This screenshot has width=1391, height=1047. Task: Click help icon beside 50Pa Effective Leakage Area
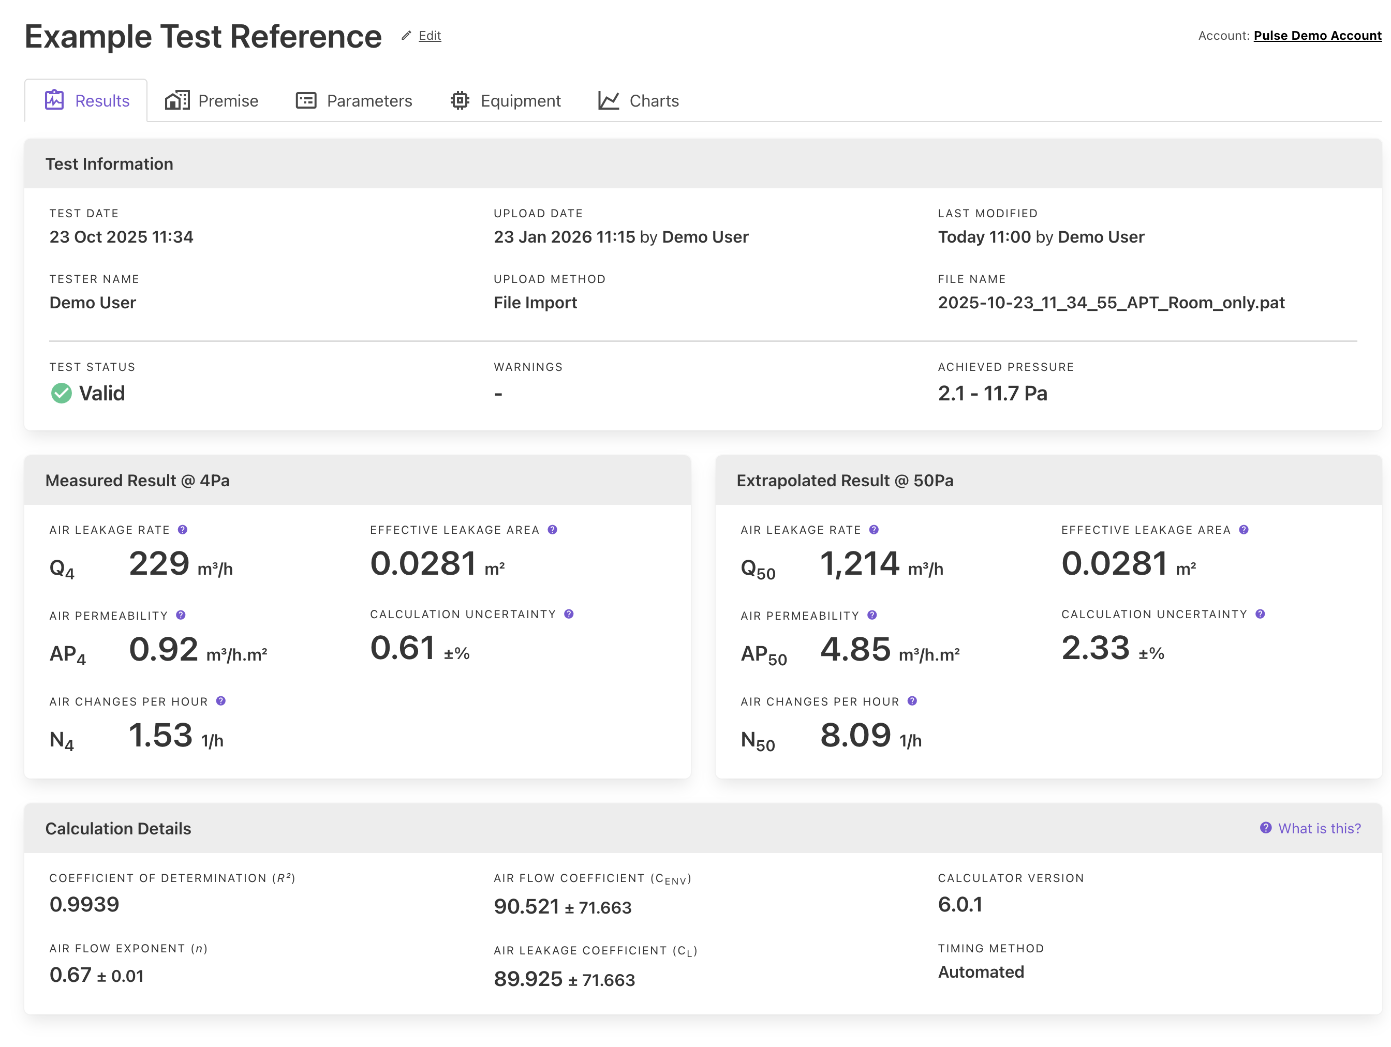click(x=1243, y=530)
